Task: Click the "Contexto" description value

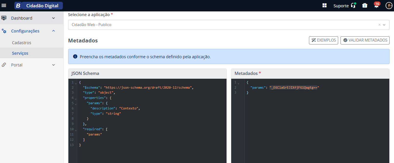Action: 129,108
